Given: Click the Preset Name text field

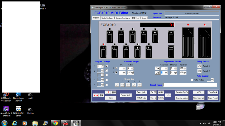Looking at the screenshot, I should pyautogui.click(x=190, y=85).
